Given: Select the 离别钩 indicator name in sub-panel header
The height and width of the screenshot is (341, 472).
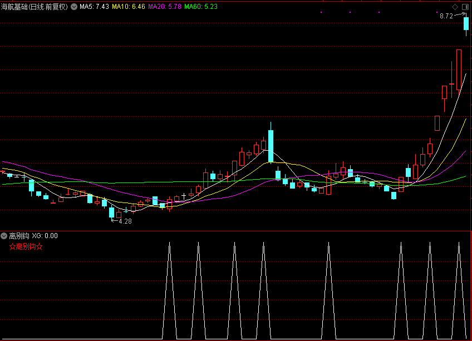Looking at the screenshot, I should tap(19, 236).
